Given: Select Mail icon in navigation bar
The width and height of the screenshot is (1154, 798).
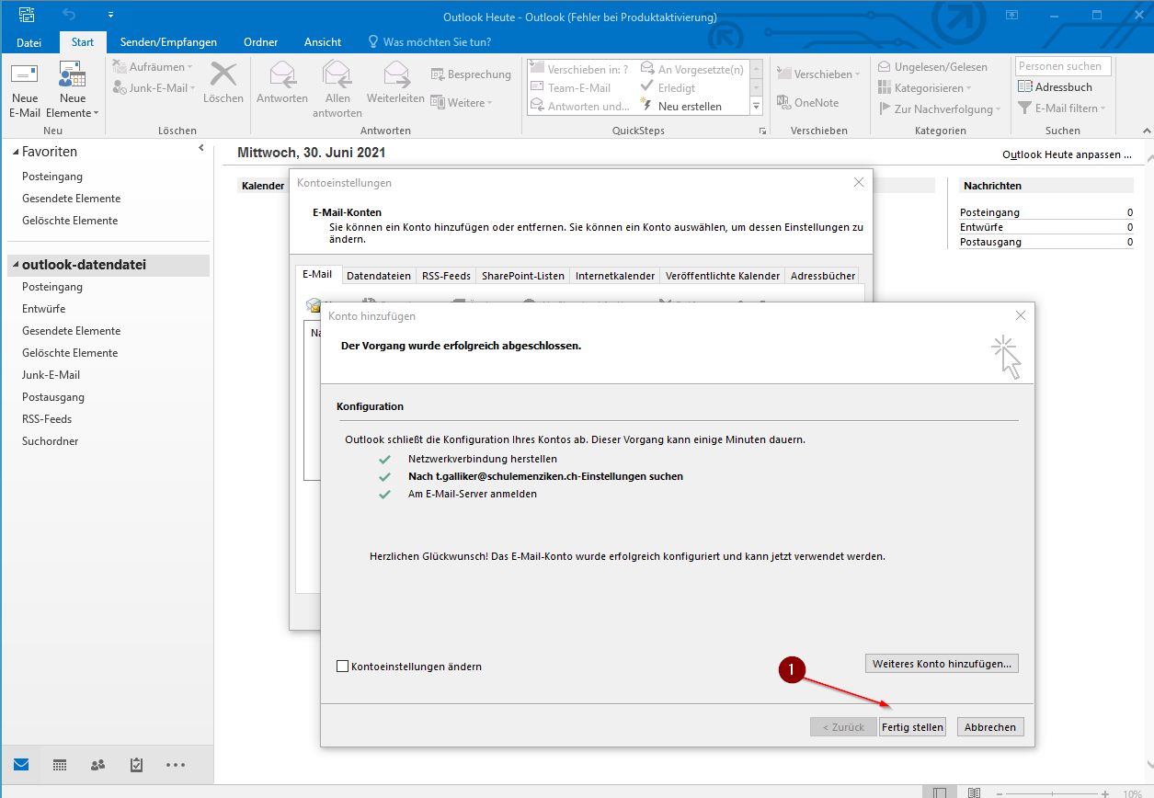Looking at the screenshot, I should (21, 765).
